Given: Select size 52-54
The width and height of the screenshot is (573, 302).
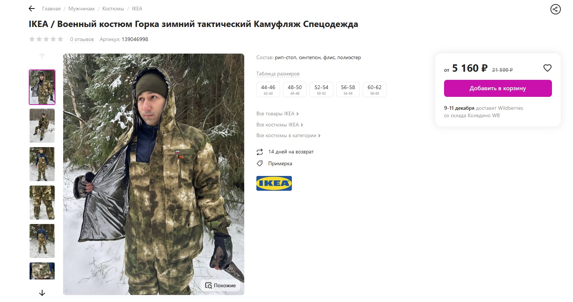Looking at the screenshot, I should (x=321, y=89).
